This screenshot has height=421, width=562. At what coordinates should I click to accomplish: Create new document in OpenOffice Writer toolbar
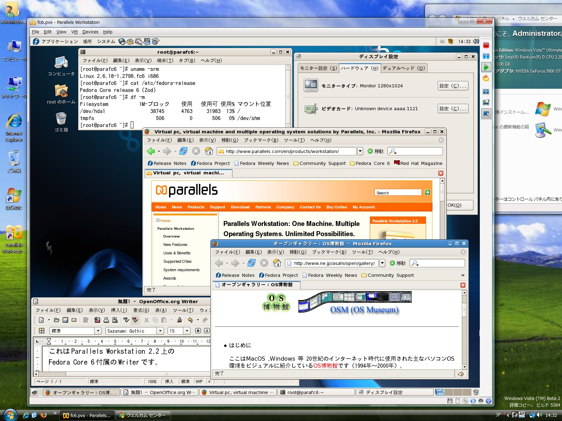(x=41, y=320)
